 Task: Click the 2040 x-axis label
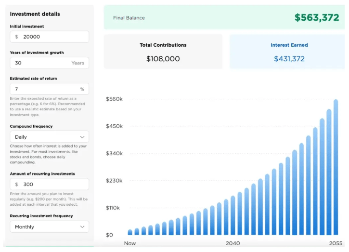click(x=233, y=243)
